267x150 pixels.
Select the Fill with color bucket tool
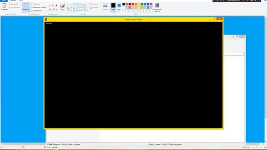[53, 5]
